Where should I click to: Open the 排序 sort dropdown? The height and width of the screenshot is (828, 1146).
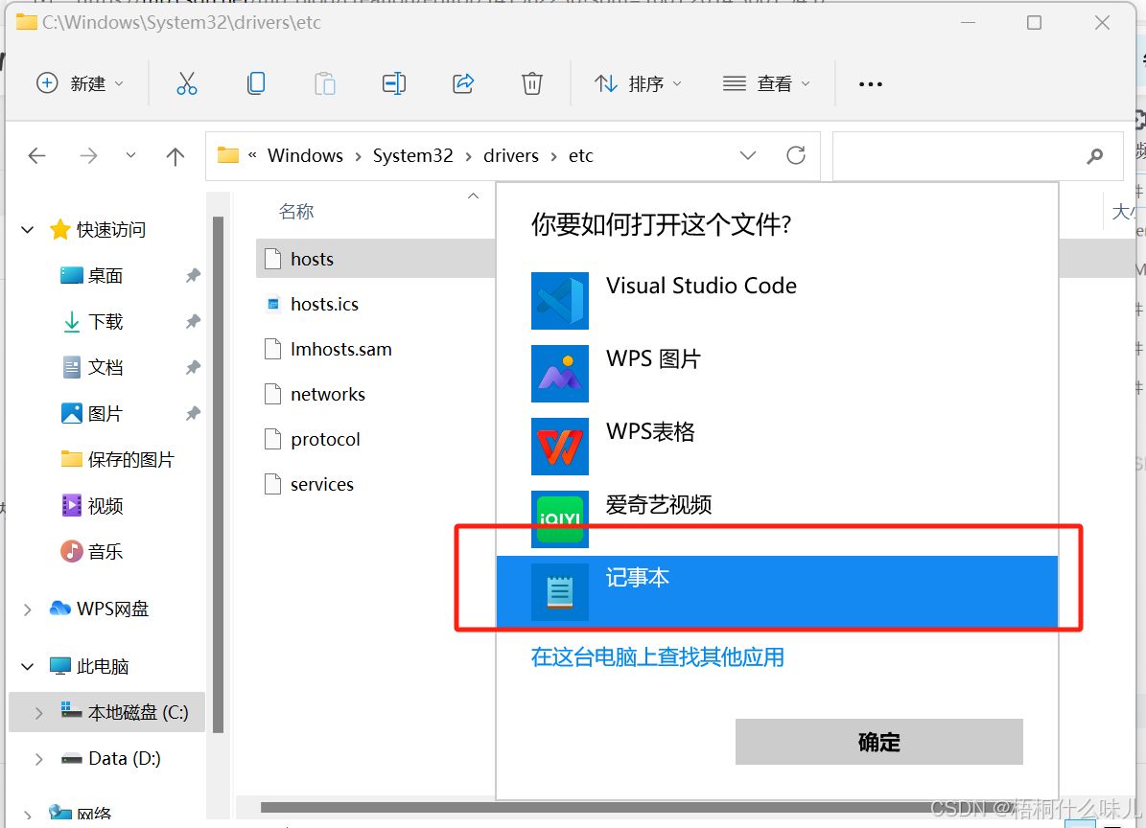(x=638, y=84)
